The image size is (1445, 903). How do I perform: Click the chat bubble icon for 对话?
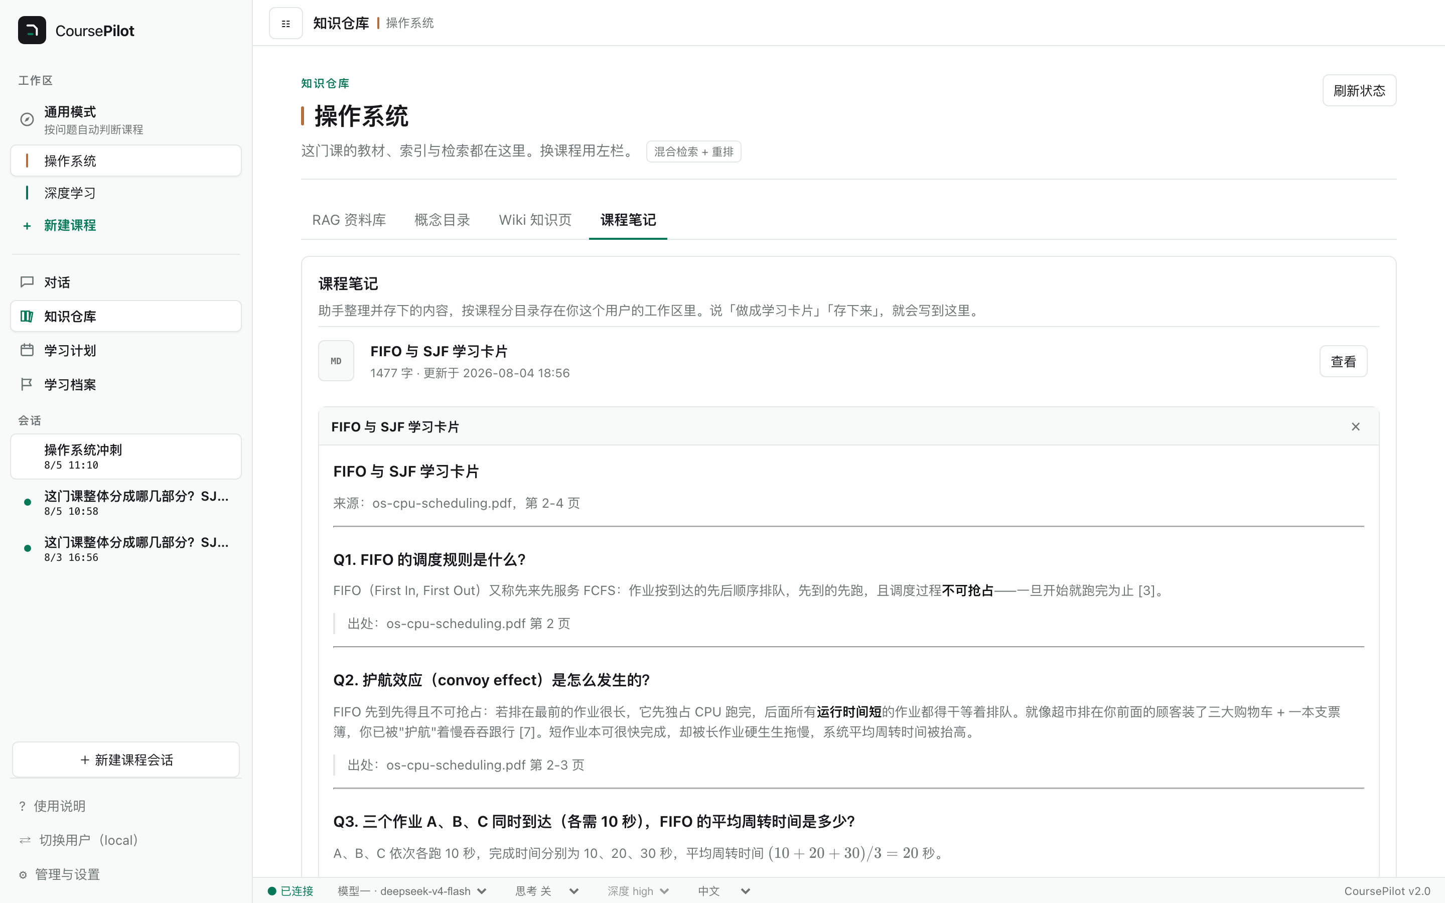(27, 282)
